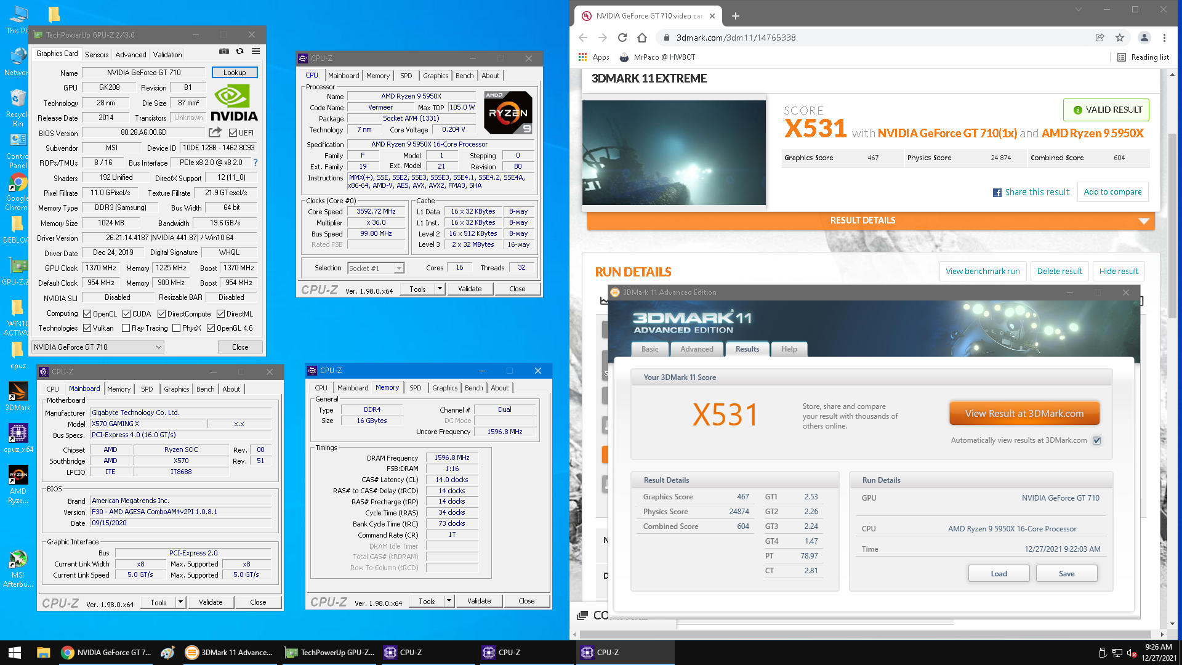Open the GPU selection dropdown in GPU-Z
Screen dimensions: 1182x665
tap(98, 347)
